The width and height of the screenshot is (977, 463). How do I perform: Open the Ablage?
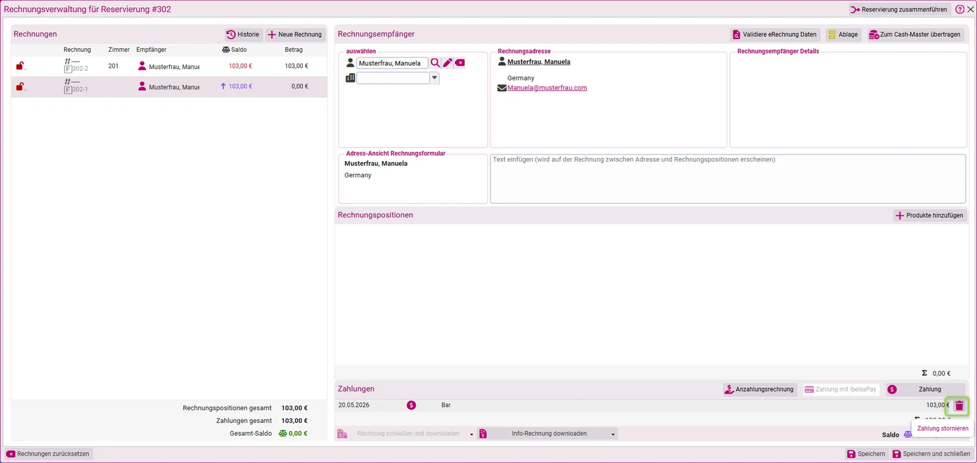click(x=843, y=35)
